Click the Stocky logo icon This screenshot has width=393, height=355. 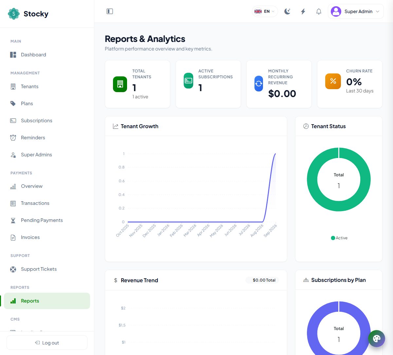tap(14, 14)
